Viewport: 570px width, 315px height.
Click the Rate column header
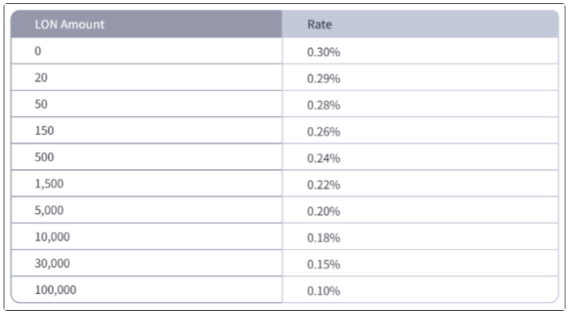point(420,24)
